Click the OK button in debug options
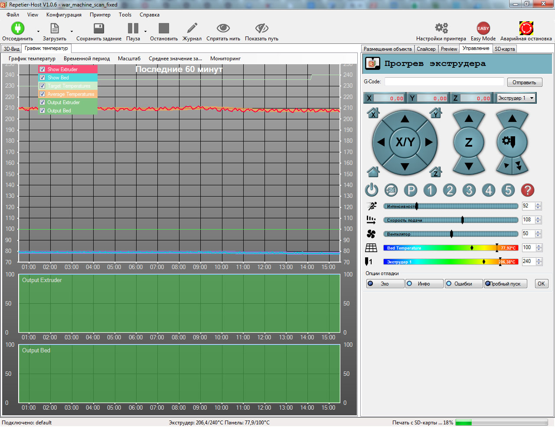The width and height of the screenshot is (555, 427). point(541,284)
